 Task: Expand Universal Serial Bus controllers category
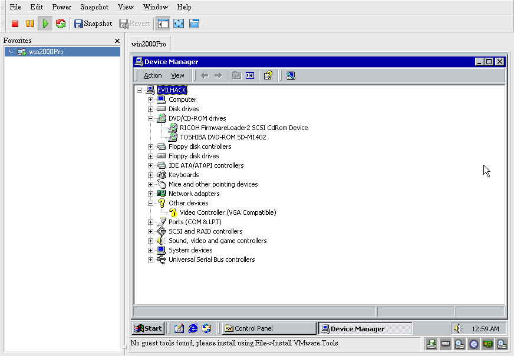point(150,260)
